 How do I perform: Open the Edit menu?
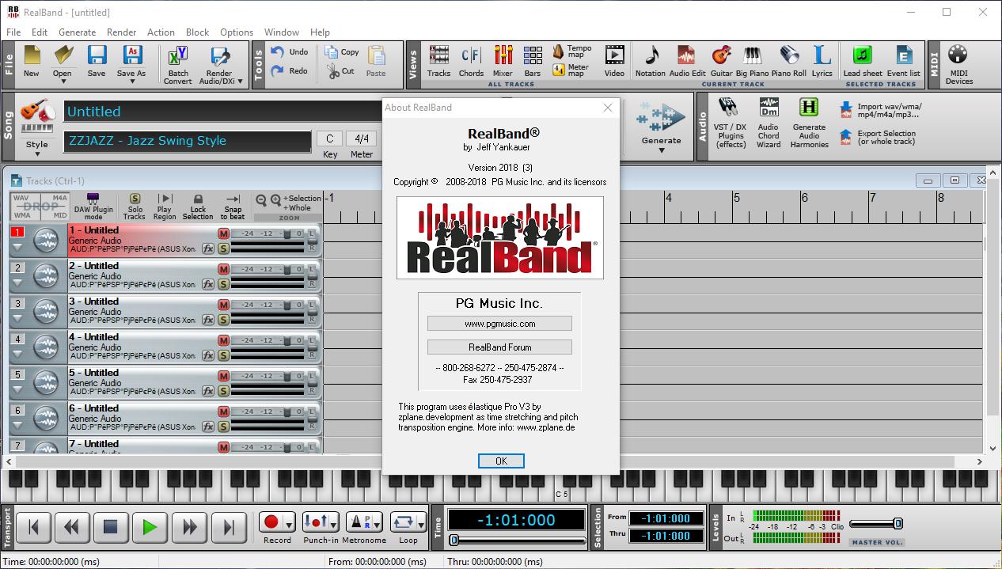click(40, 32)
